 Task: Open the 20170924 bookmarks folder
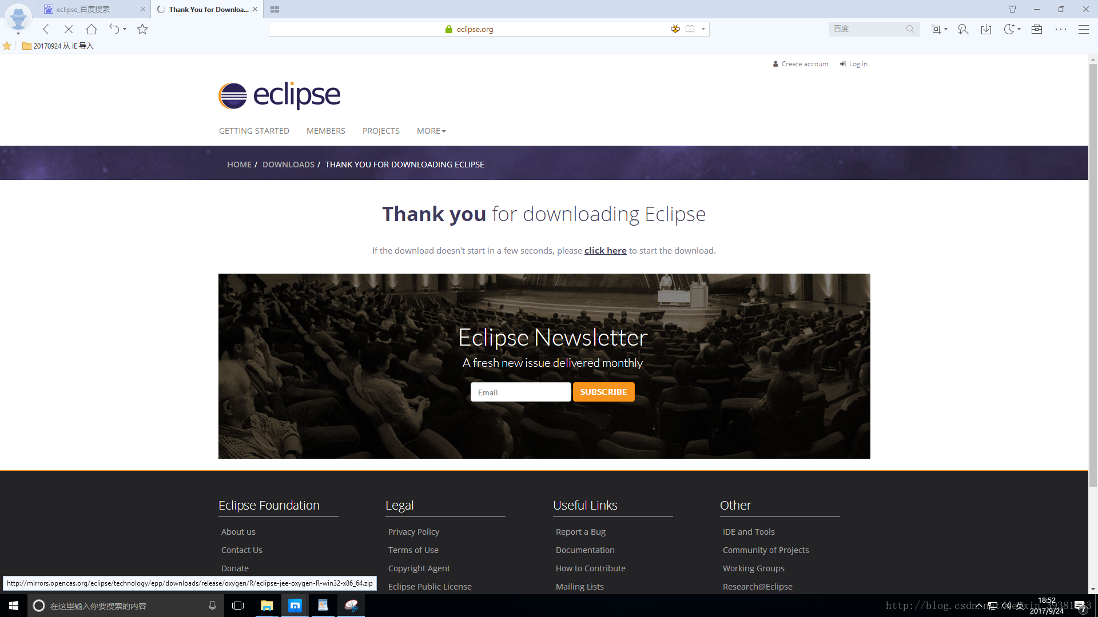pos(58,46)
